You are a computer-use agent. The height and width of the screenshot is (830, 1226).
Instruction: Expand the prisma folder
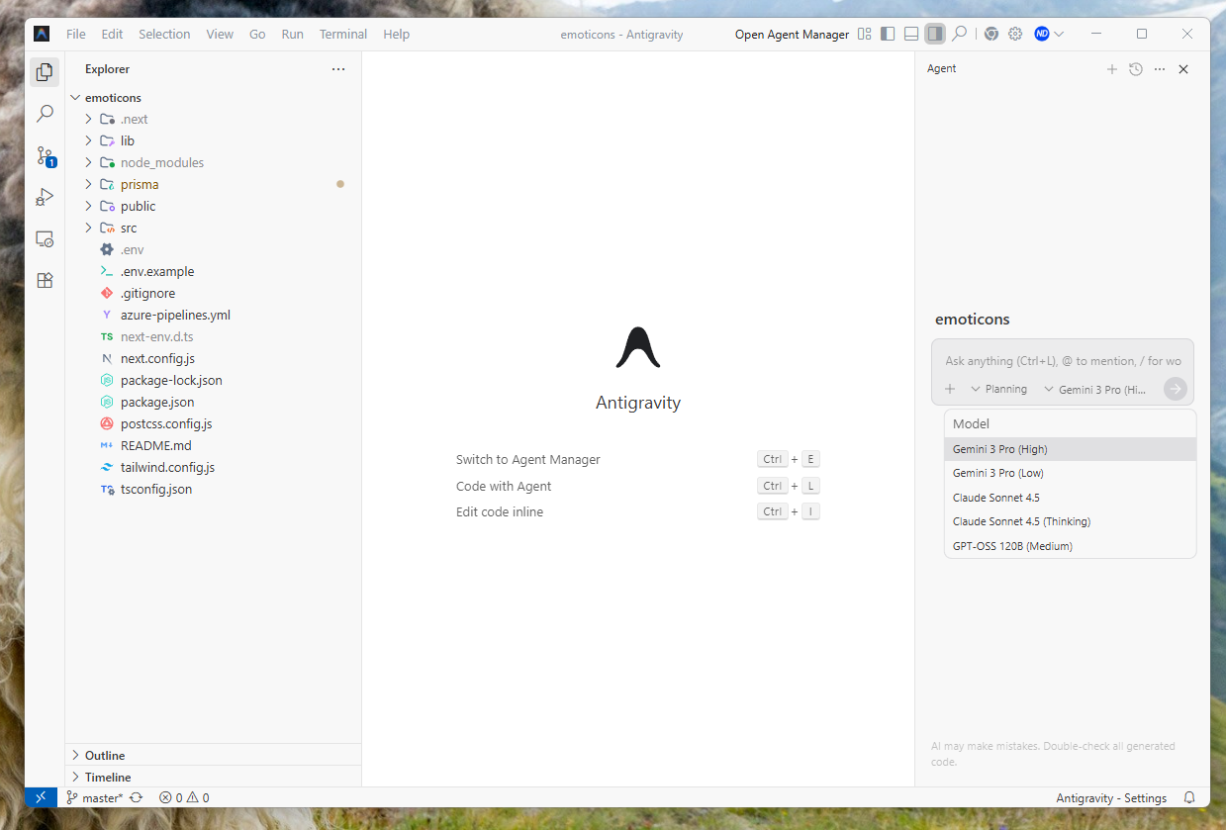click(x=88, y=184)
